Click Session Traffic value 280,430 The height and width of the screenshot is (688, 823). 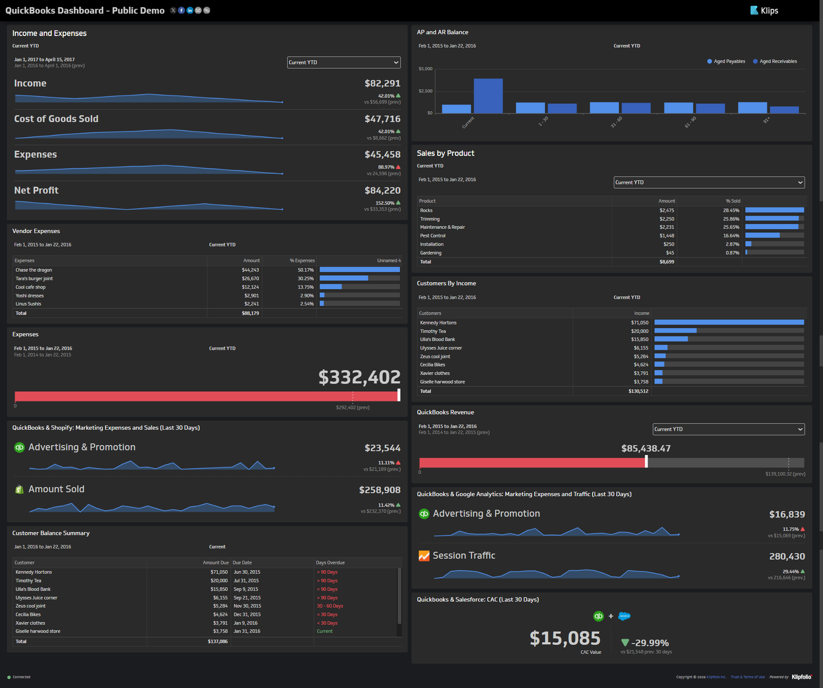pyautogui.click(x=787, y=557)
